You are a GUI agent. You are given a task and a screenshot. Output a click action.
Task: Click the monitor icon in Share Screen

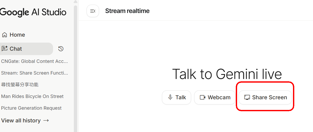click(x=247, y=97)
